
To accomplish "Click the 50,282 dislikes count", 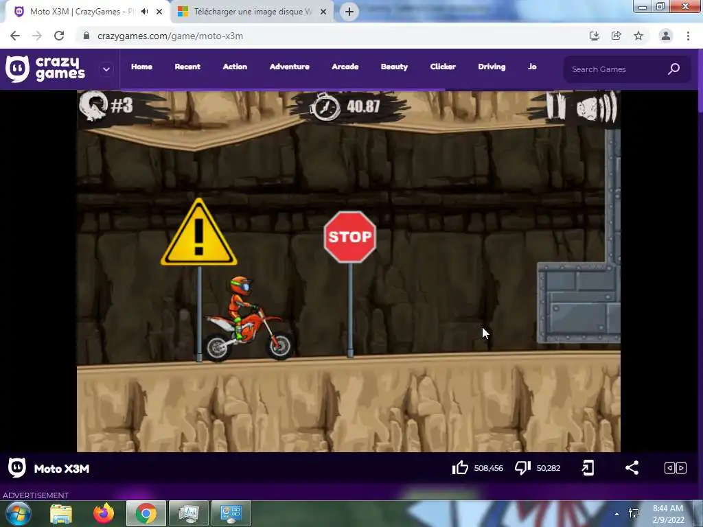I will 549,468.
